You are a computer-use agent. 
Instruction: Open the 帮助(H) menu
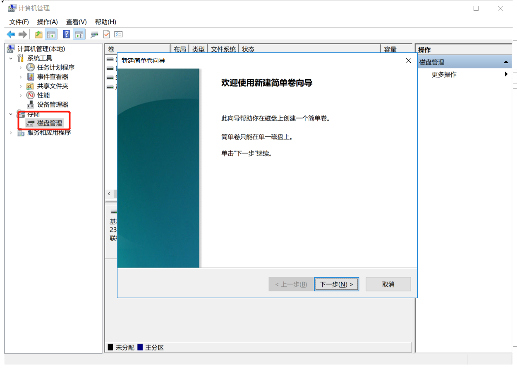(105, 22)
